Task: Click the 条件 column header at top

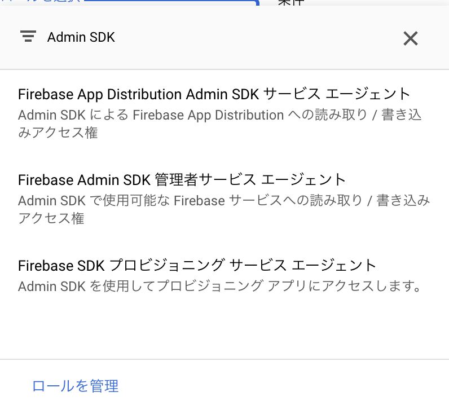Action: pyautogui.click(x=290, y=2)
